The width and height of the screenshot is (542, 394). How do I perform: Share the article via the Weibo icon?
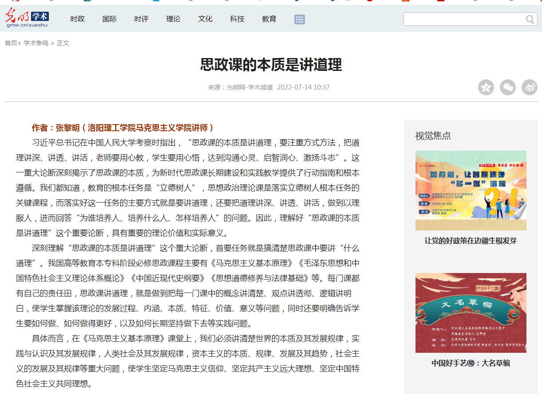click(x=529, y=87)
